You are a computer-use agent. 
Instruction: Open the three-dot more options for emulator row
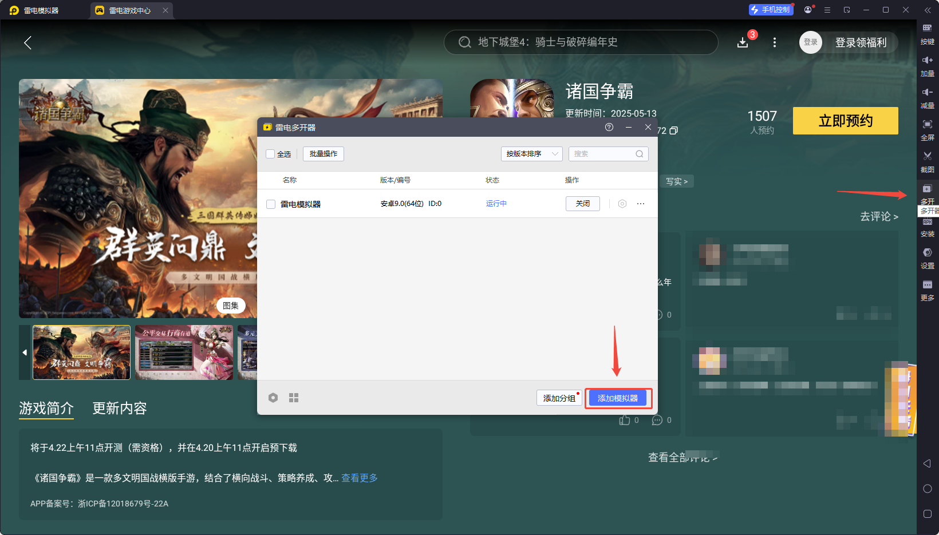(x=641, y=204)
